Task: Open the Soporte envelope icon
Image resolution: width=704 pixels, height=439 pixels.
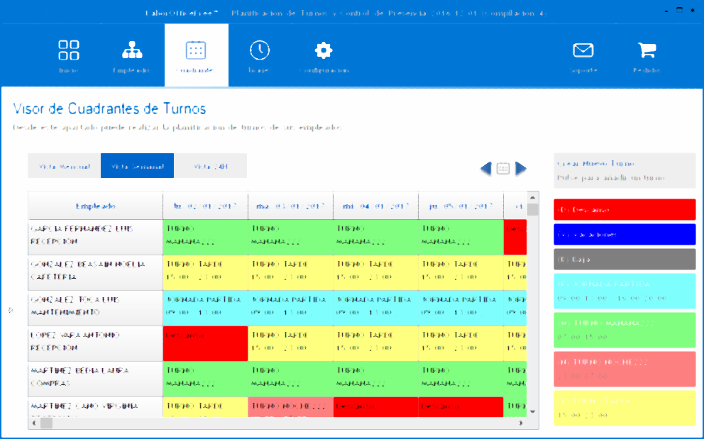Action: click(583, 51)
